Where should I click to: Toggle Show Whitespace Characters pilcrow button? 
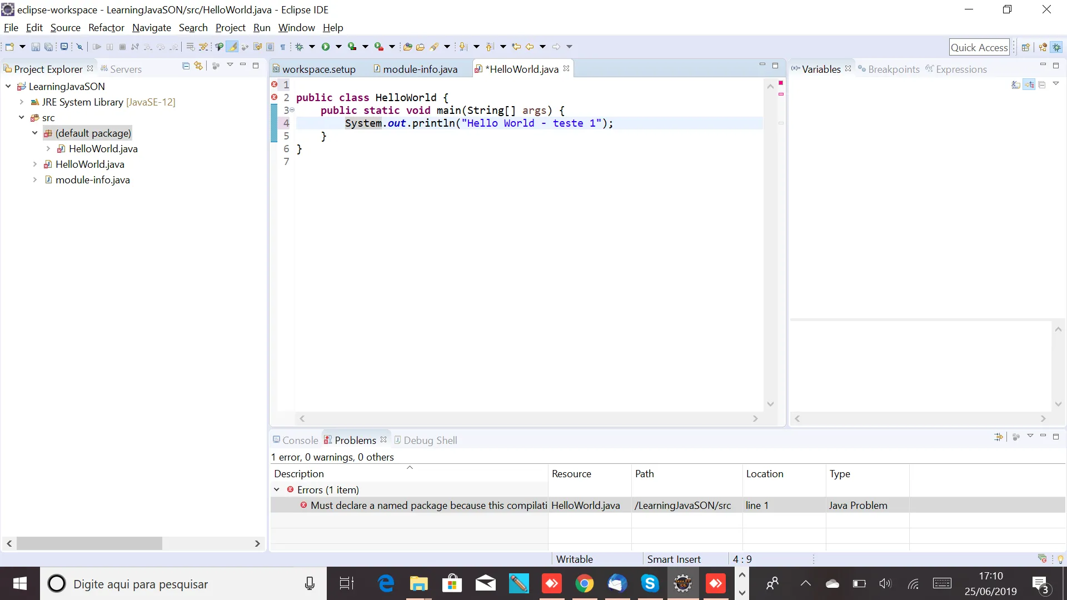tap(283, 47)
